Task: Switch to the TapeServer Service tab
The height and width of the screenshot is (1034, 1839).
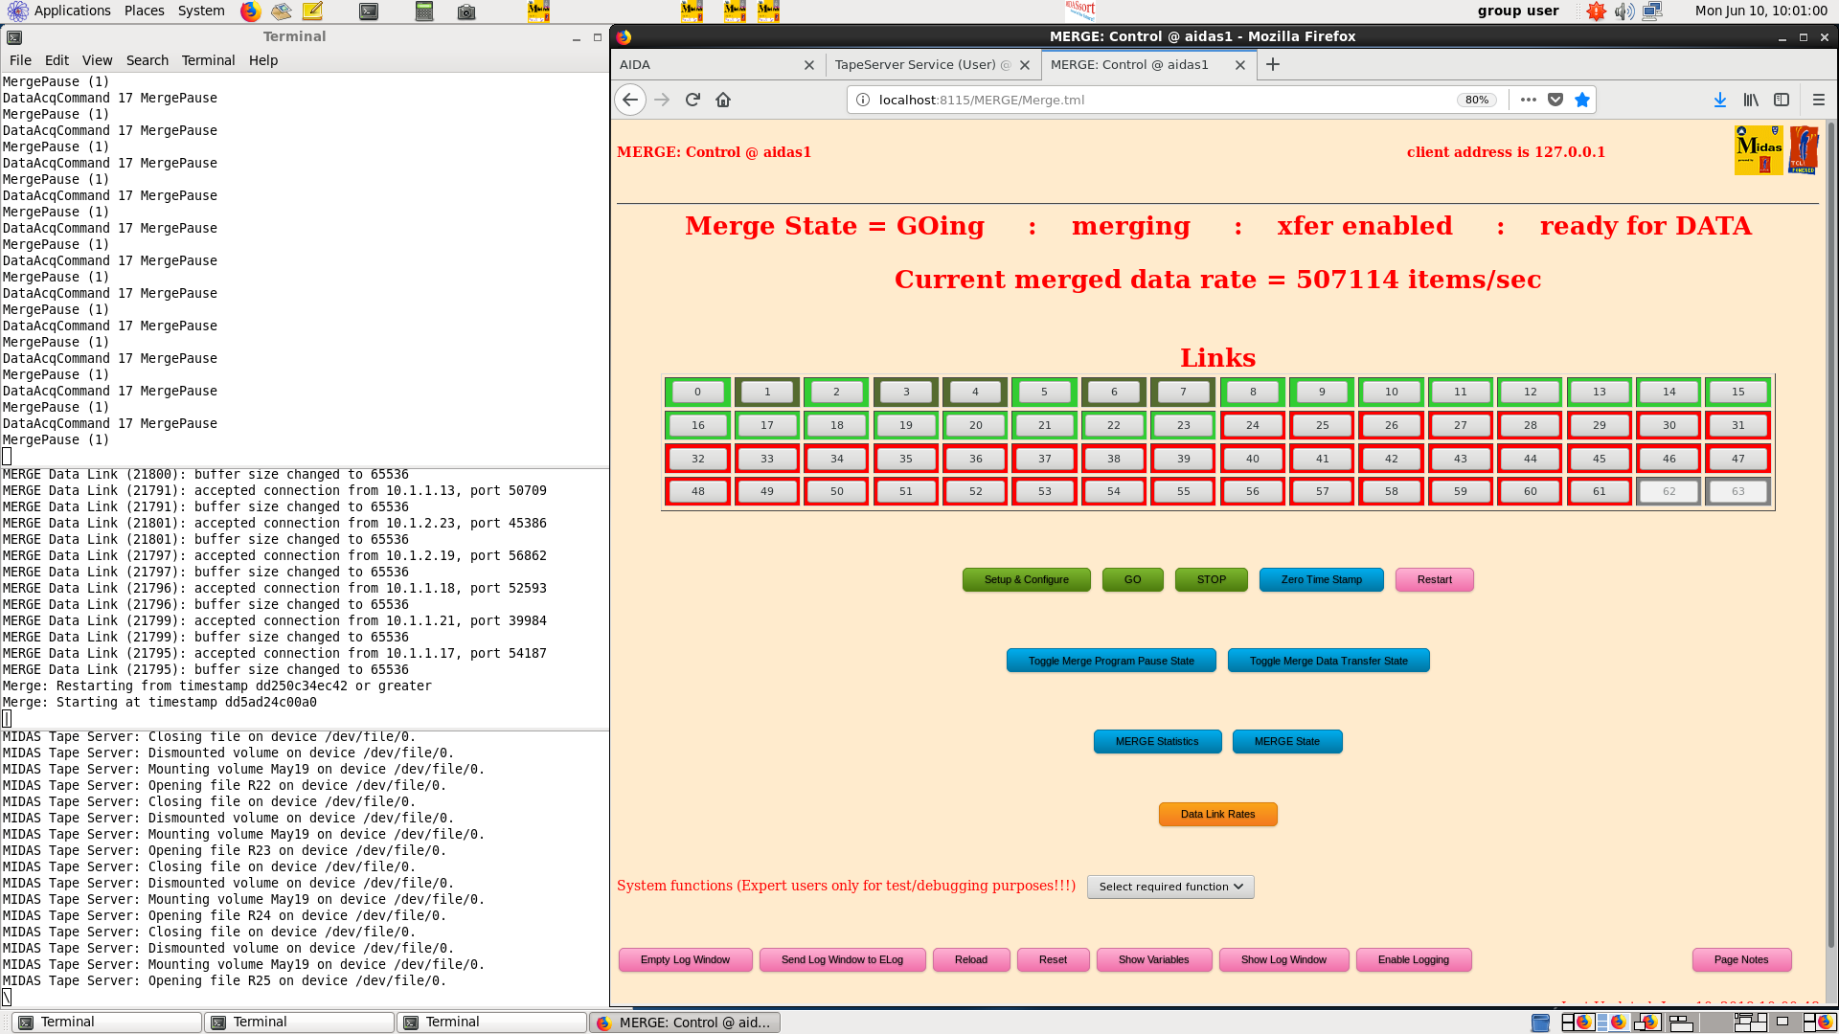Action: (x=915, y=65)
